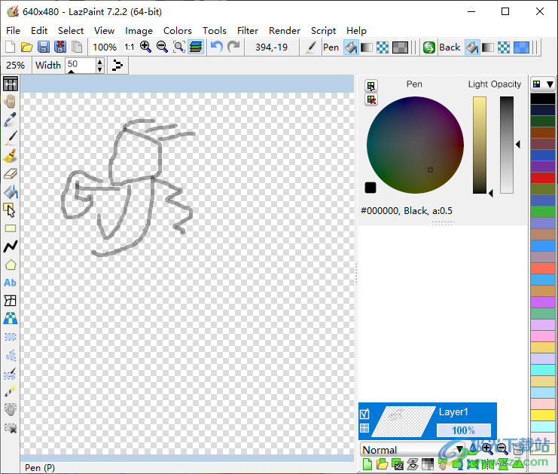Click the 25% pen opacity value

pyautogui.click(x=16, y=65)
